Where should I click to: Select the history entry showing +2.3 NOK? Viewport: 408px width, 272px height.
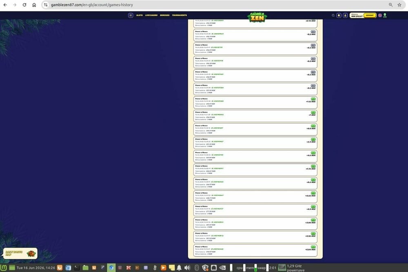pyautogui.click(x=255, y=143)
